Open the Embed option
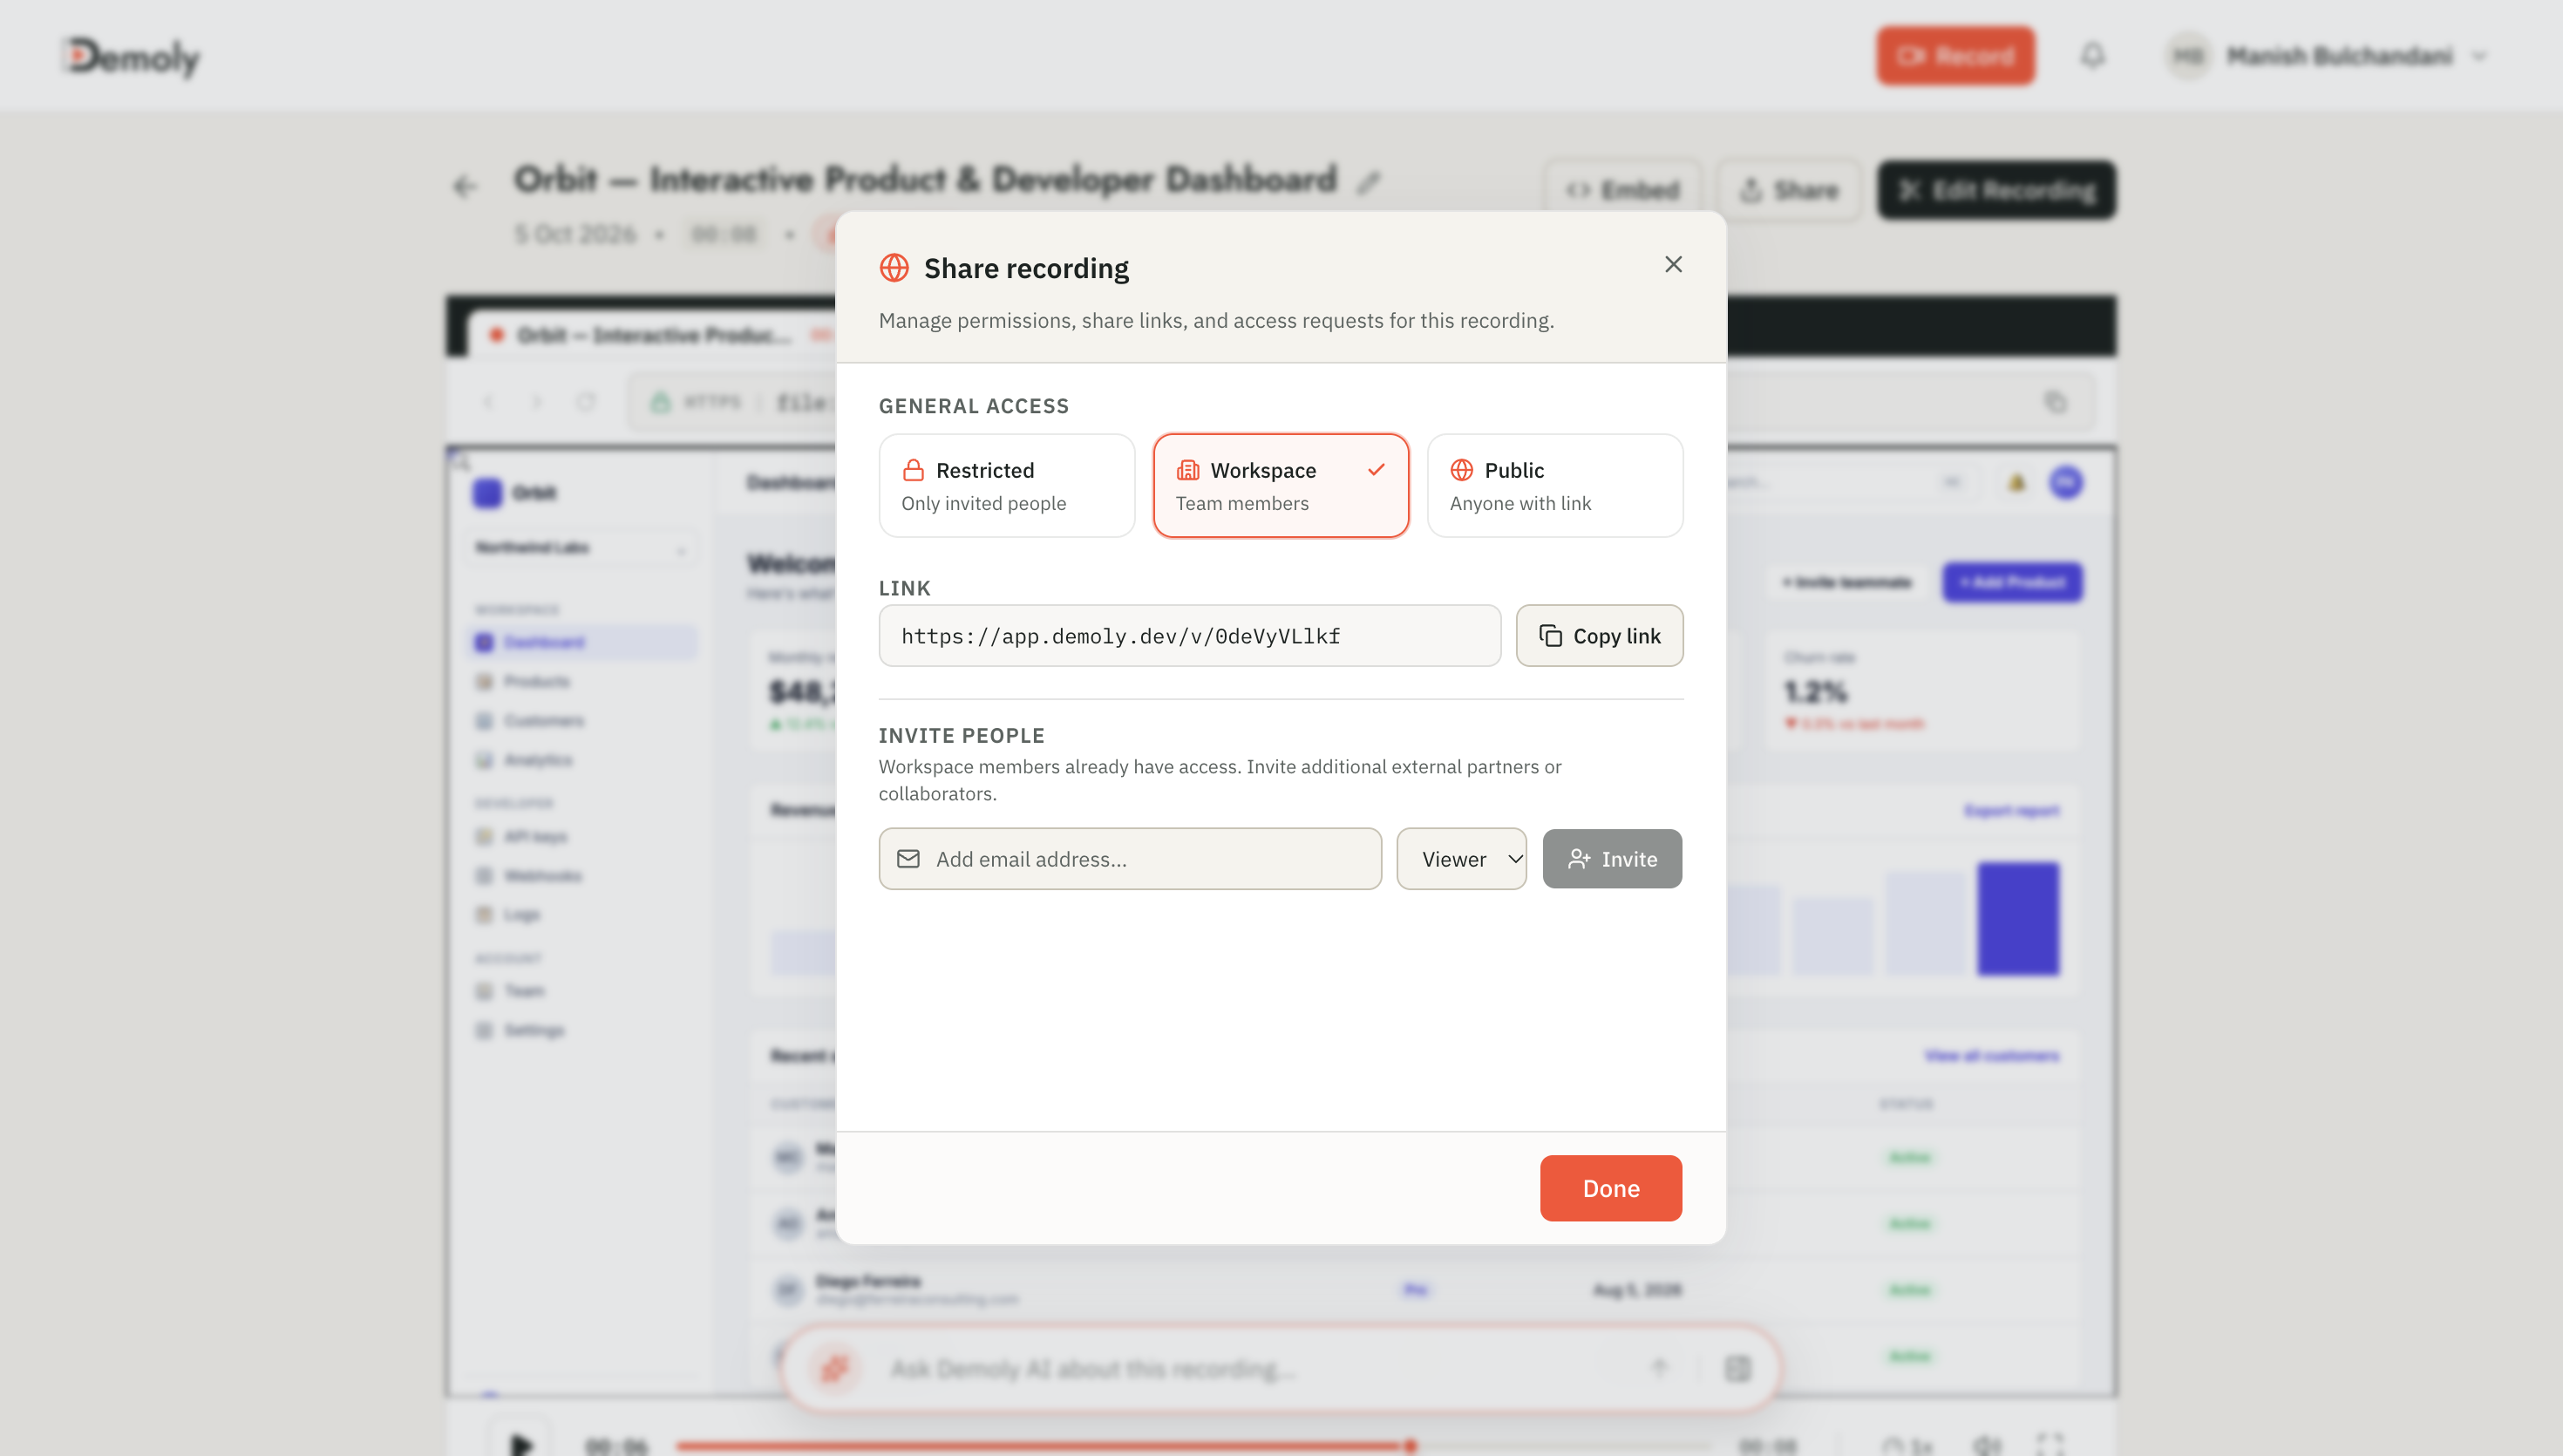This screenshot has height=1456, width=2563. 1622,190
